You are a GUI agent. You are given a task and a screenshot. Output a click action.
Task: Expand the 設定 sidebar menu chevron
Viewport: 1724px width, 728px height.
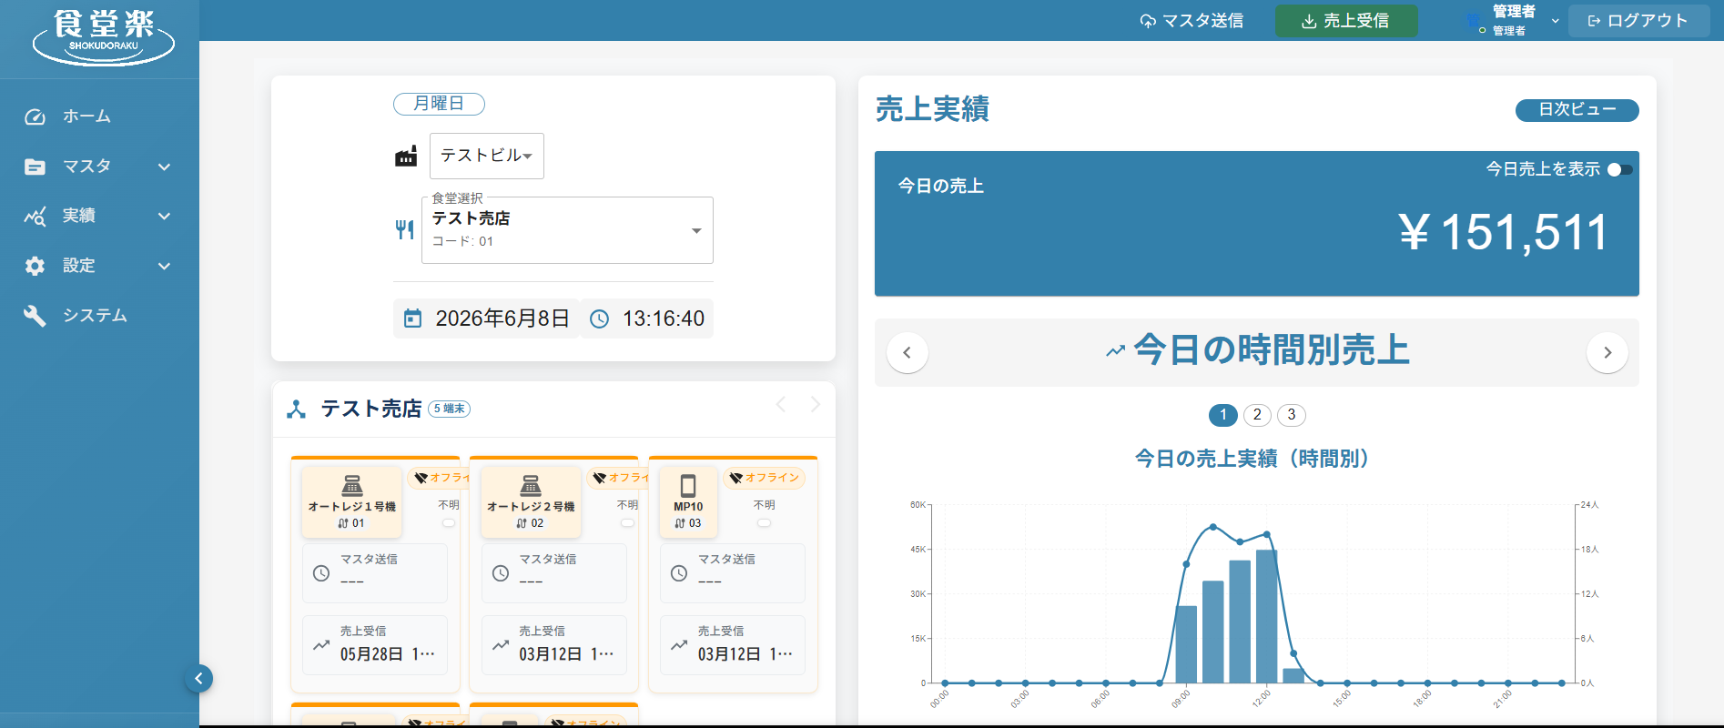[165, 267]
